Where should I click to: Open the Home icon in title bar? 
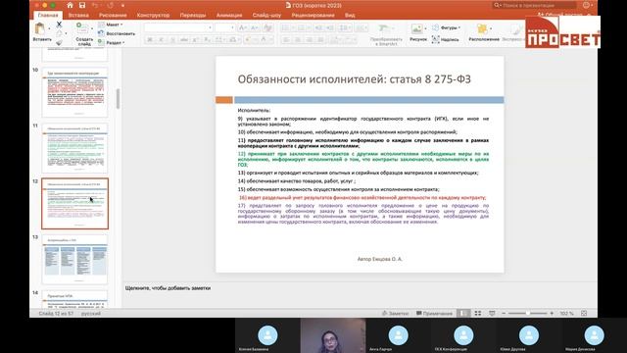click(70, 5)
